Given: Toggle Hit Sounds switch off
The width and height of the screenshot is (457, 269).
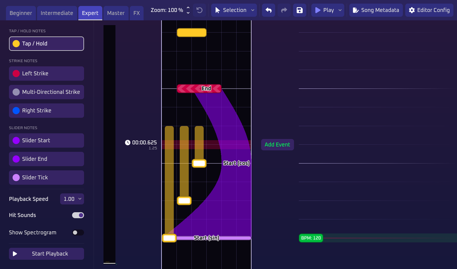Looking at the screenshot, I should coord(78,215).
